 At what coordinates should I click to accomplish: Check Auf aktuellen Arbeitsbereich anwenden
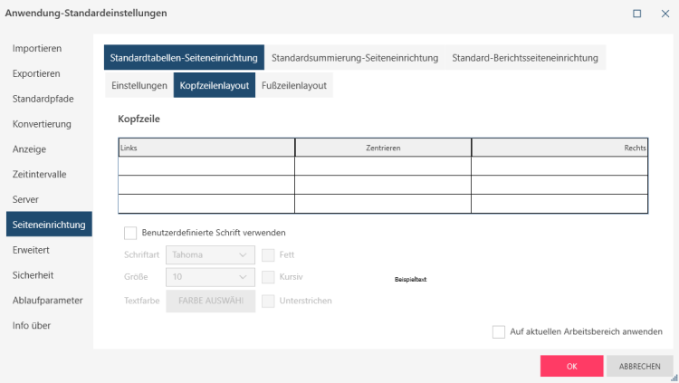[499, 332]
